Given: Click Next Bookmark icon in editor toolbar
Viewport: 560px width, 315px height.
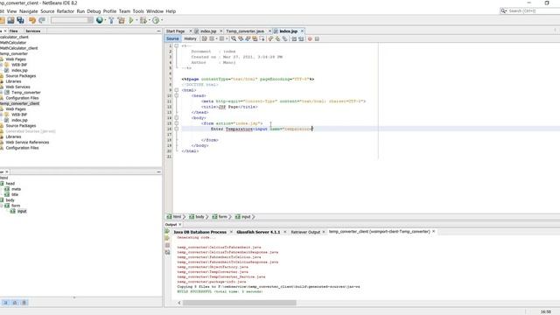Looking at the screenshot, I should (x=278, y=38).
